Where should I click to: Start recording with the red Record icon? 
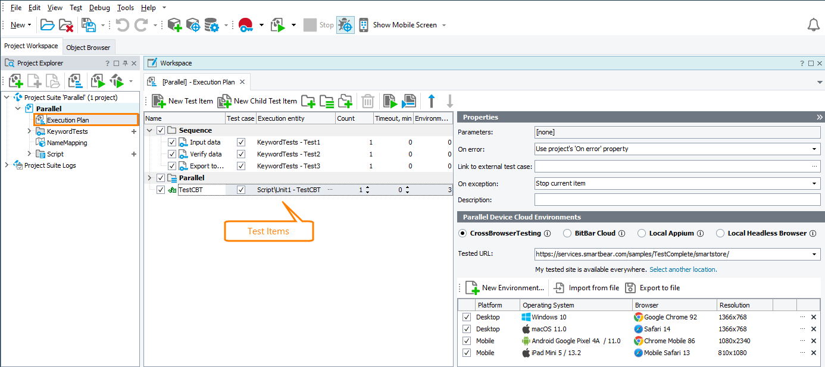click(x=246, y=25)
